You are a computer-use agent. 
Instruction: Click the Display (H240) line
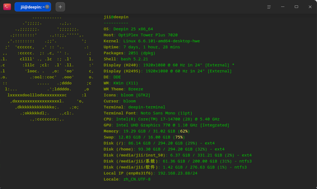point(169,65)
